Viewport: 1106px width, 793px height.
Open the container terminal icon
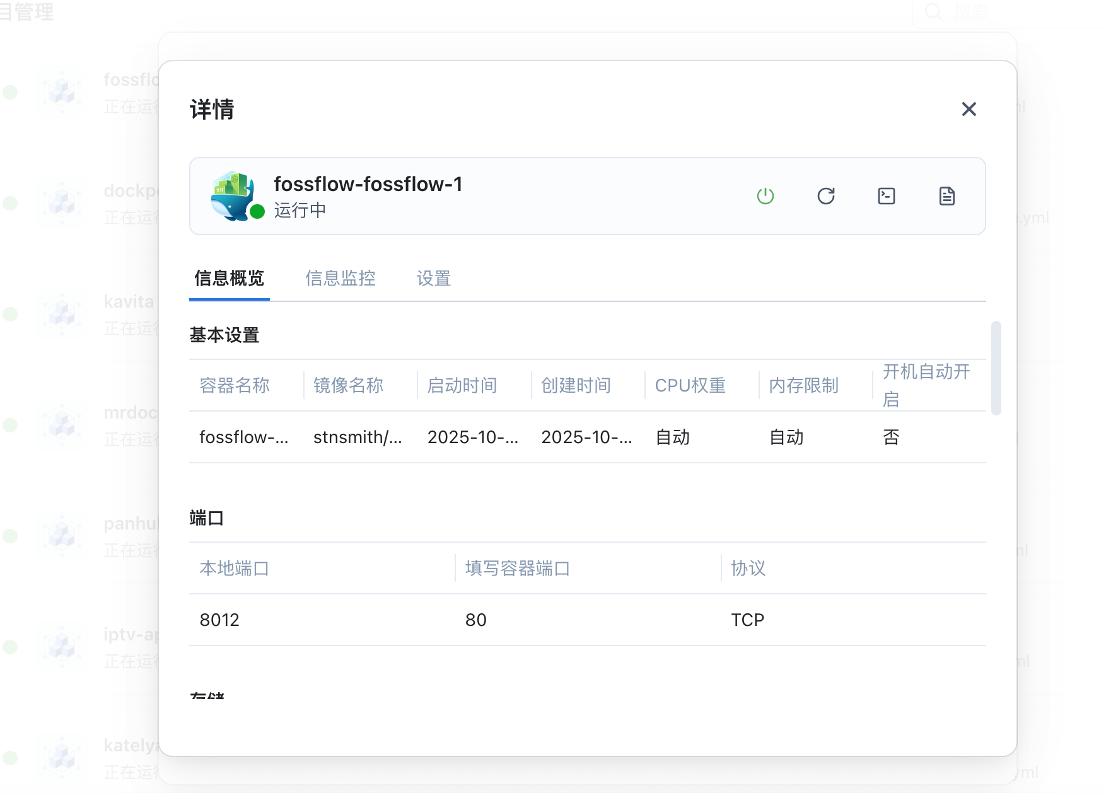[x=886, y=196]
